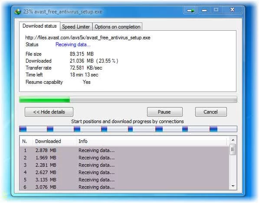Pause the download
The width and height of the screenshot is (259, 203).
pyautogui.click(x=165, y=112)
